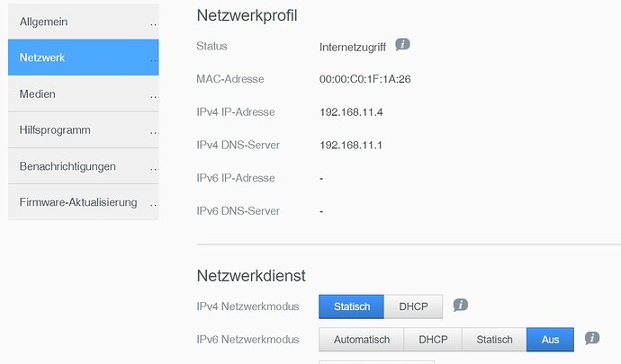621x364 pixels.
Task: Click the MAC-Adresse value 00:00:C0:1F:1A:26
Action: [364, 79]
